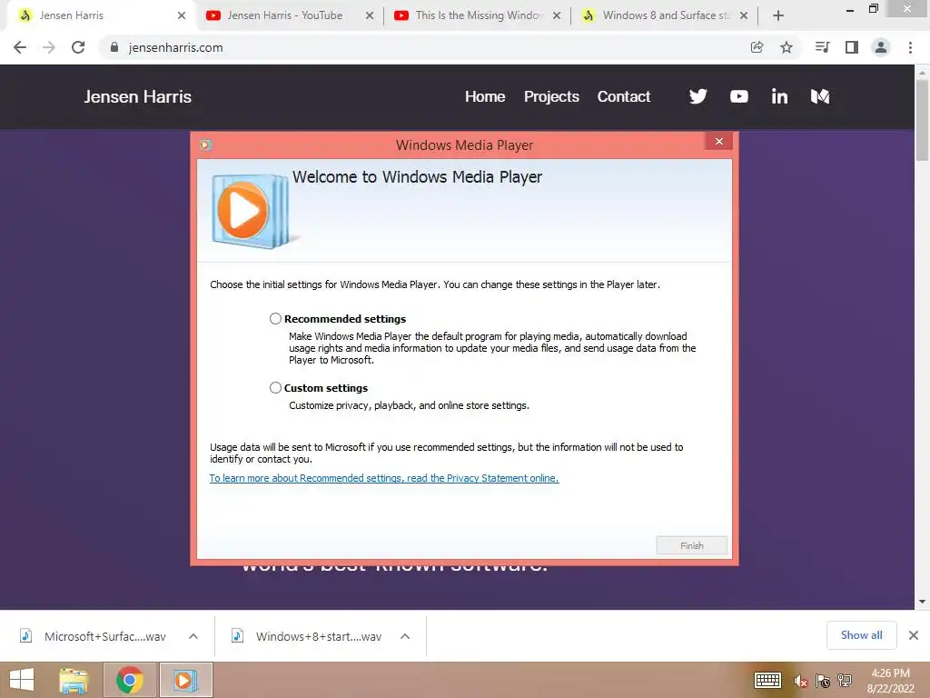
Task: Open the Windows Start button
Action: coord(22,680)
